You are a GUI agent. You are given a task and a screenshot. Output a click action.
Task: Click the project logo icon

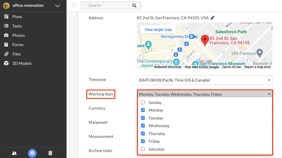[6, 6]
